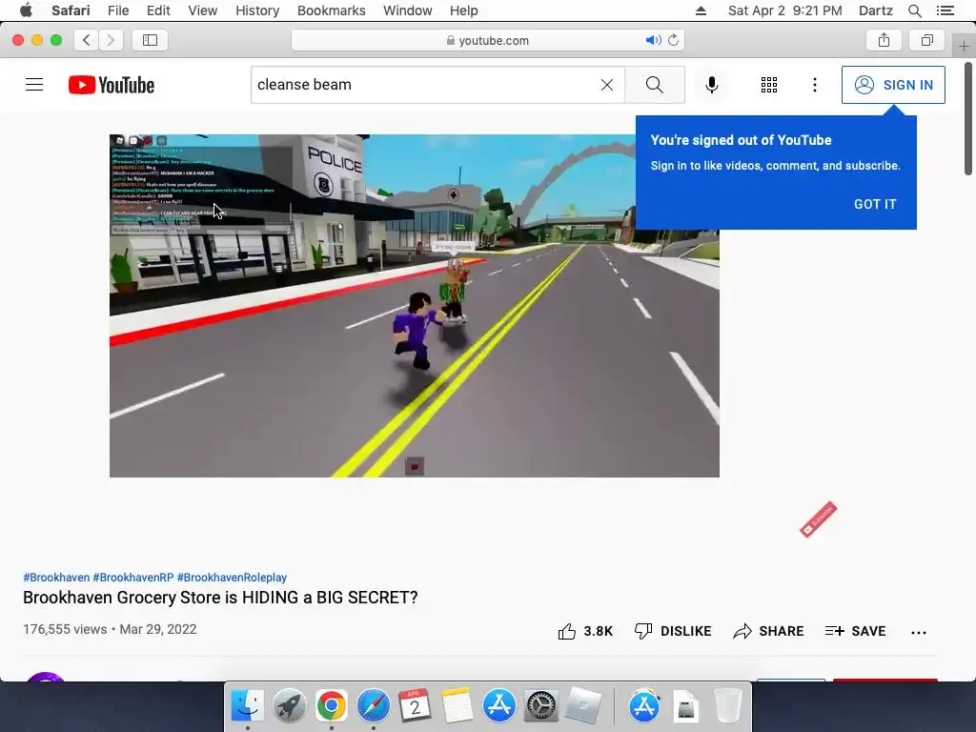Image resolution: width=976 pixels, height=732 pixels.
Task: Open the #BrookhavenRP hashtag link
Action: coord(133,578)
